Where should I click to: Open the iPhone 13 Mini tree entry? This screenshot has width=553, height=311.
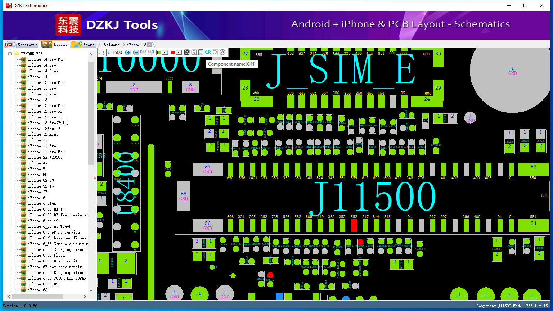pos(43,94)
